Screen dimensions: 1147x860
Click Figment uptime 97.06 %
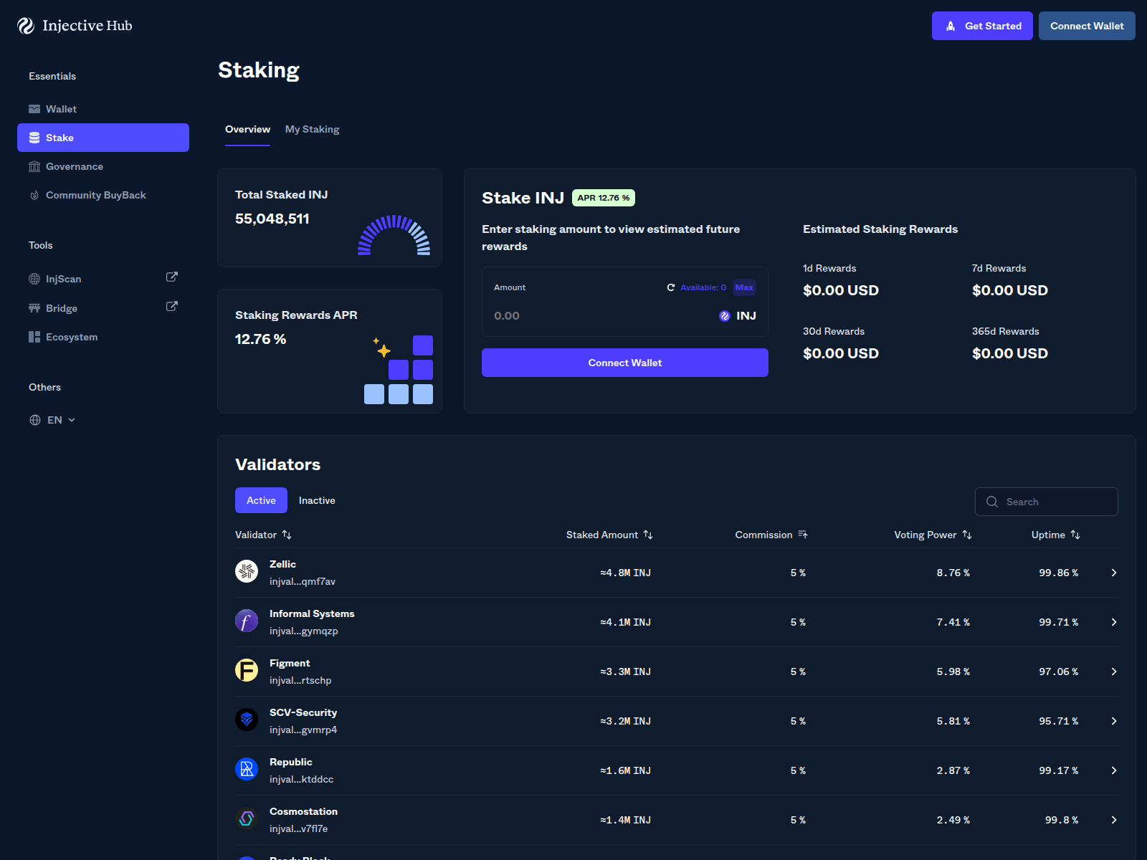[x=1058, y=672]
